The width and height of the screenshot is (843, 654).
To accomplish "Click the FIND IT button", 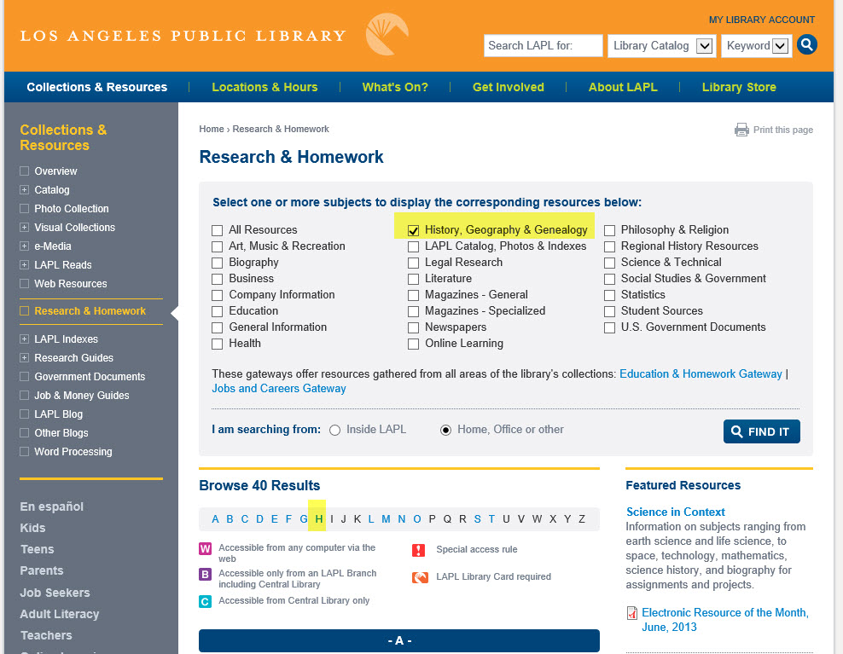I will [x=761, y=431].
